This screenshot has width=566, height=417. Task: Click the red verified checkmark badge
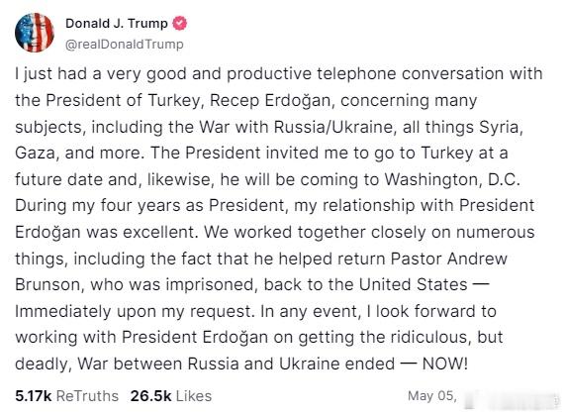click(x=179, y=23)
